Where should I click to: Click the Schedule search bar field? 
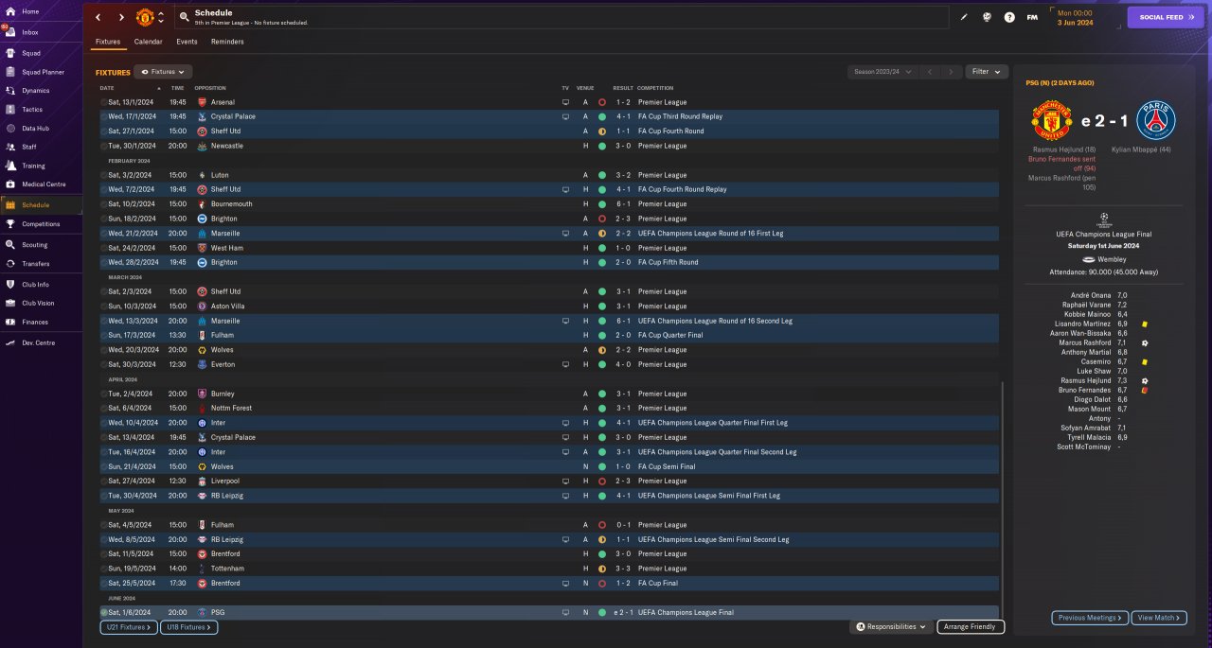click(x=561, y=17)
